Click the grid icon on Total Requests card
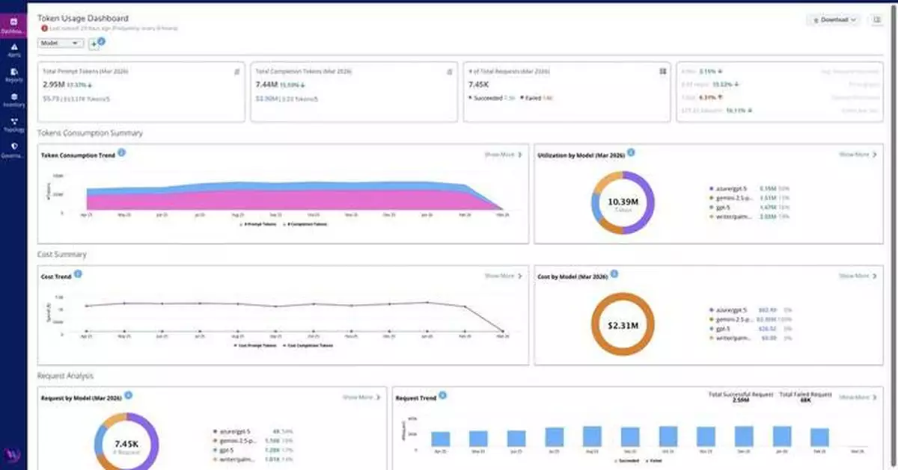The image size is (898, 470). tap(663, 72)
